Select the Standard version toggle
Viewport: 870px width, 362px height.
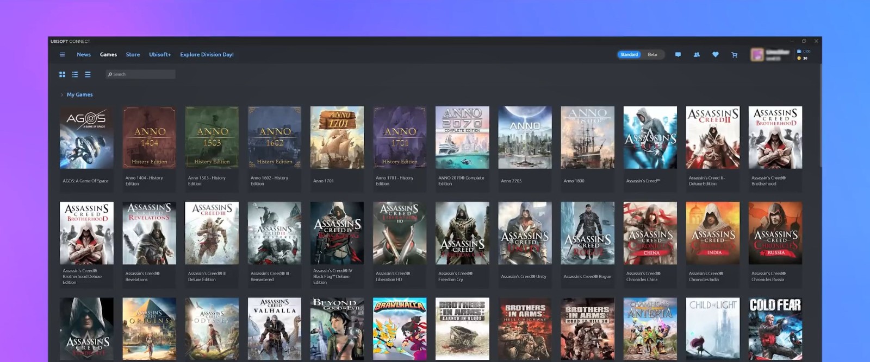click(x=629, y=54)
